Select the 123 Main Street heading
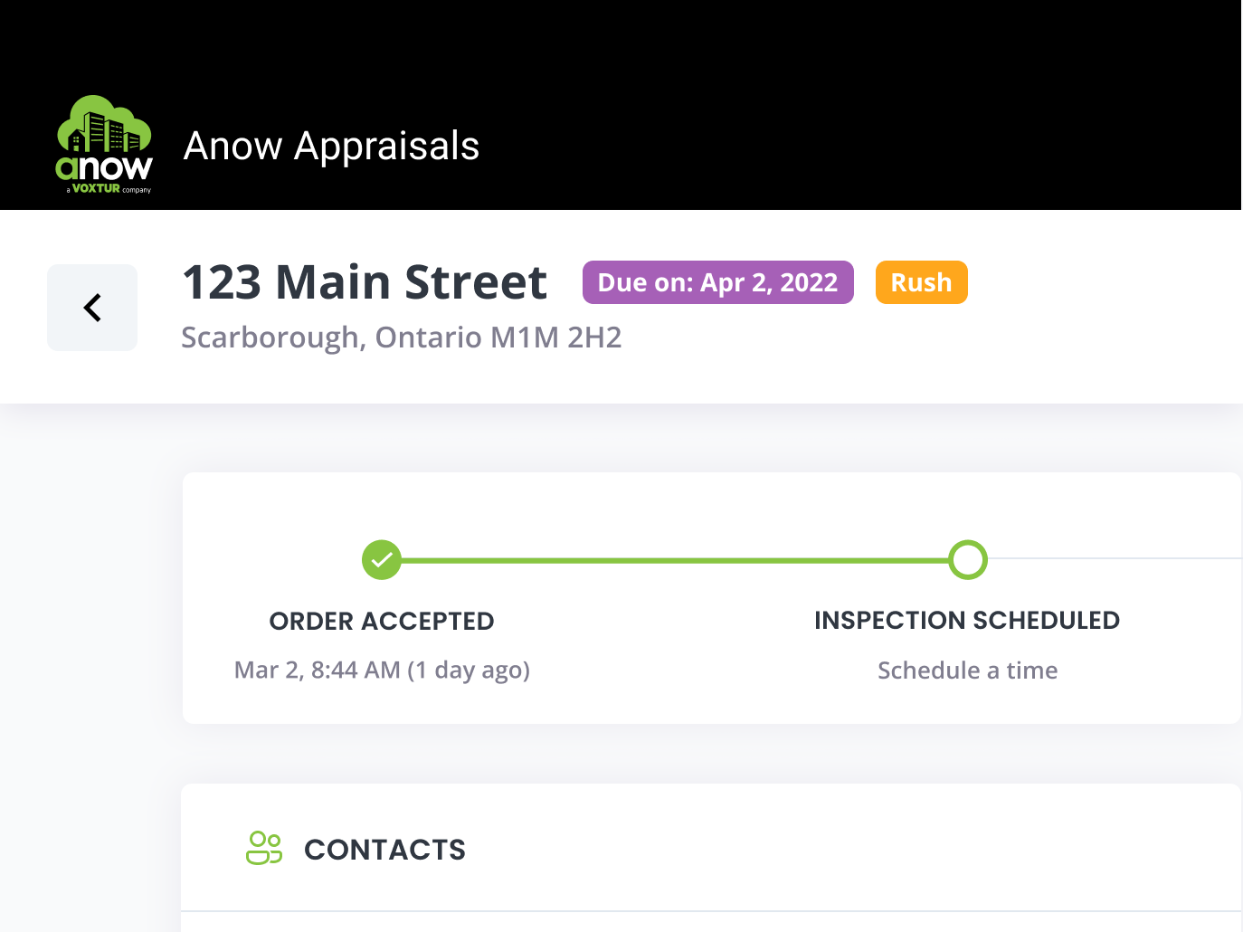 coord(365,281)
